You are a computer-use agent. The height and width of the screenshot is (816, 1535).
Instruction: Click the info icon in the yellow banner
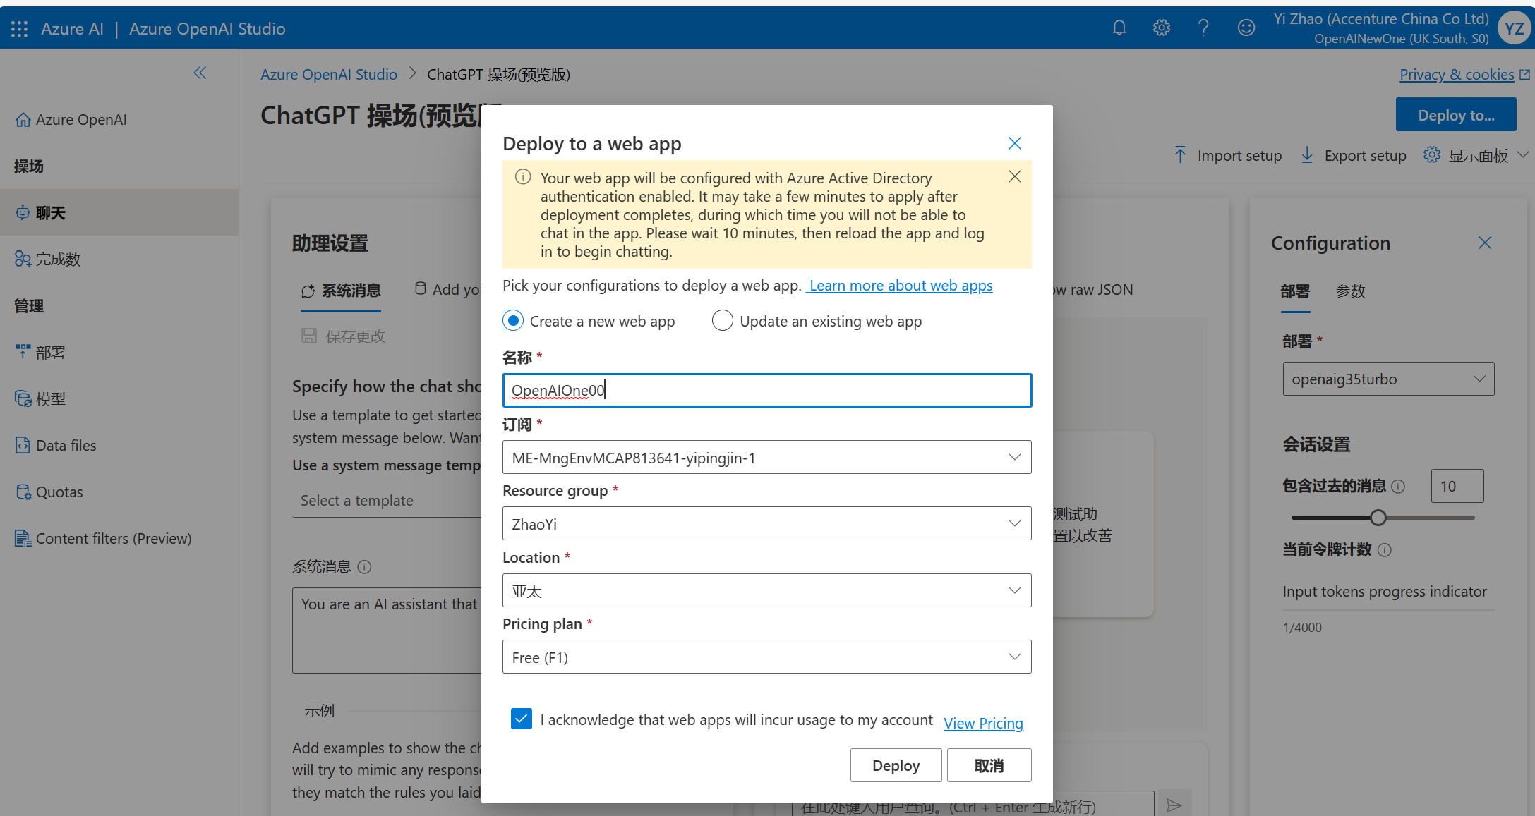(523, 177)
